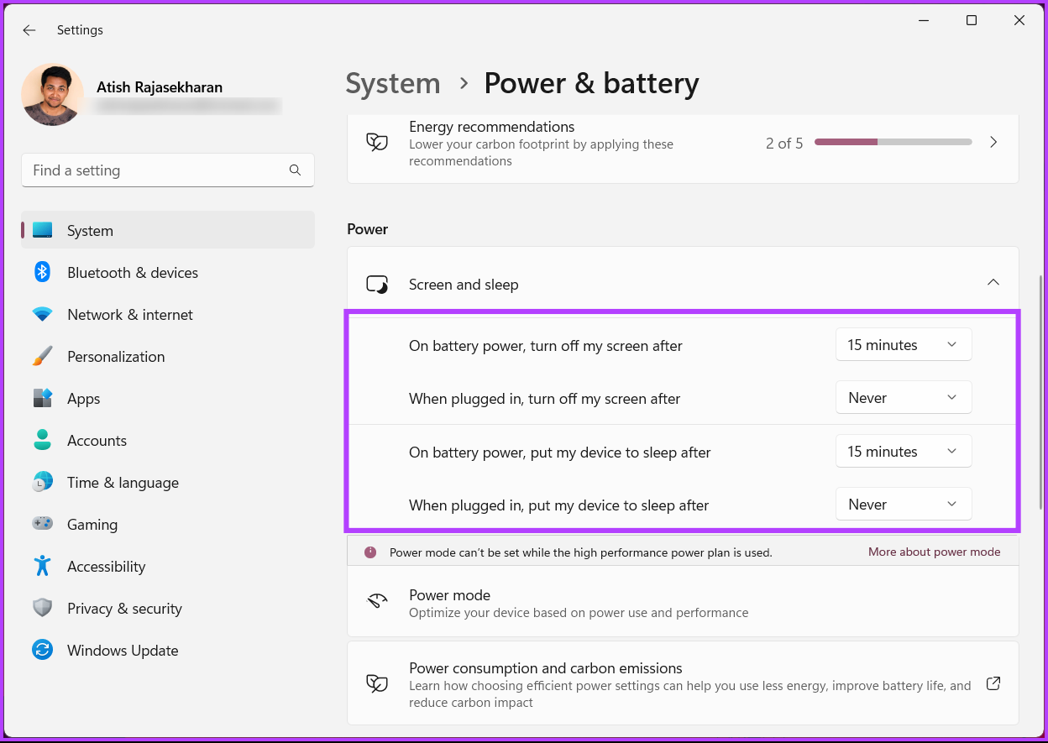1048x743 pixels.
Task: Open Accounts settings
Action: click(x=168, y=441)
